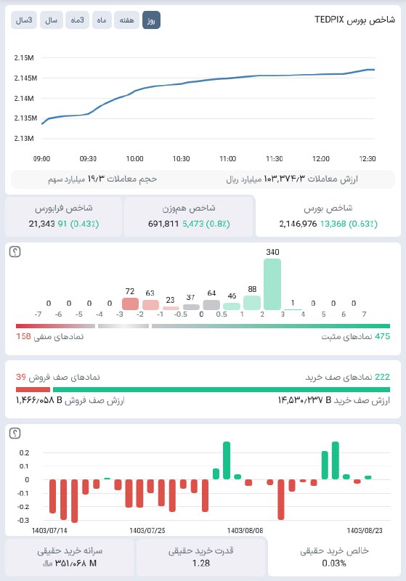The width and height of the screenshot is (406, 581).
Task: Click the gray histogram bar labeled 37
Action: (x=191, y=307)
